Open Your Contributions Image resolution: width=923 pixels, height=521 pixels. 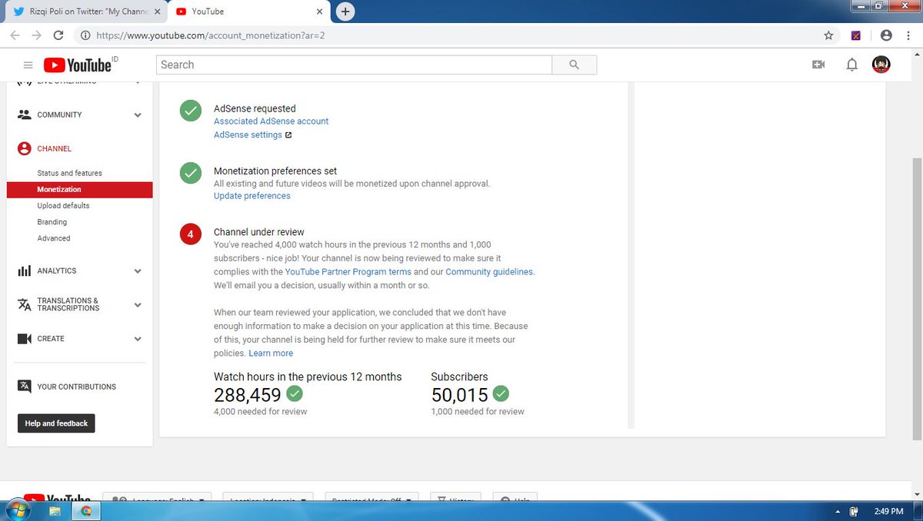(76, 387)
